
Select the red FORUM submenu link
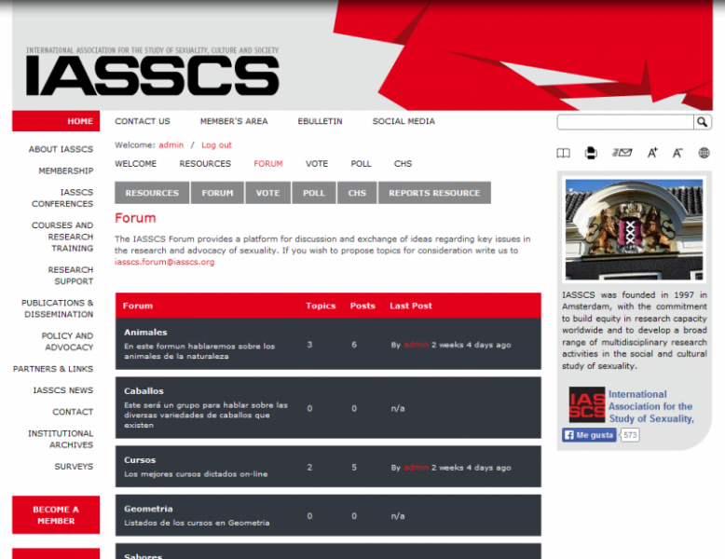coord(268,164)
